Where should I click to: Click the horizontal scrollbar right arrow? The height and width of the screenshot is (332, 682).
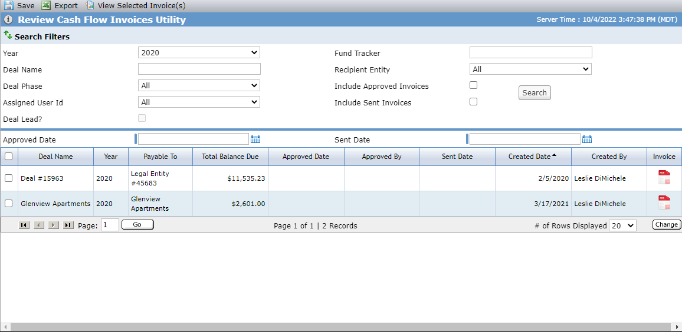(x=677, y=327)
